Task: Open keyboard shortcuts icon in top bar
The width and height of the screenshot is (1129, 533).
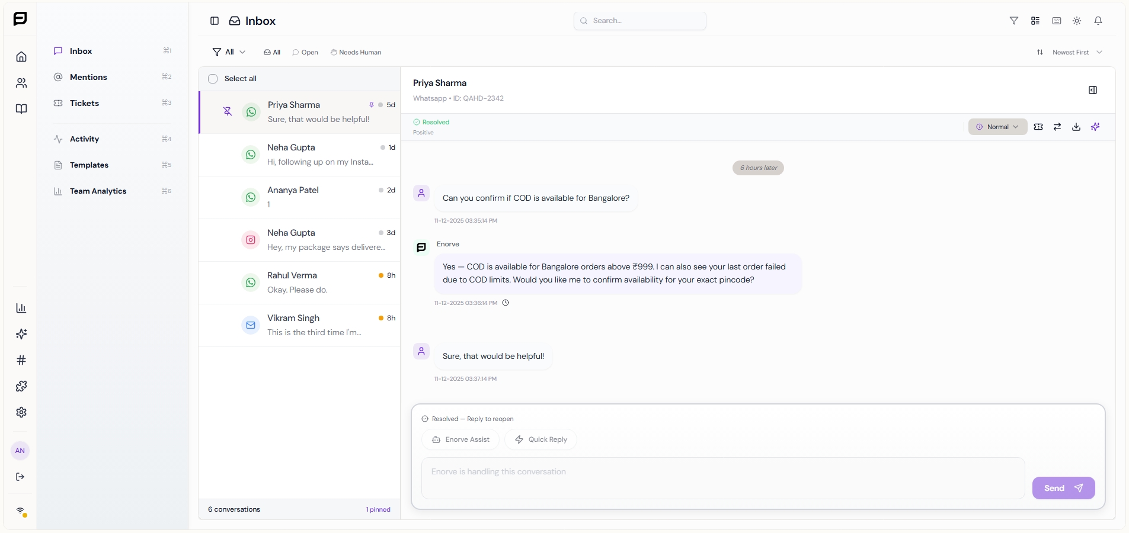Action: [x=1056, y=20]
